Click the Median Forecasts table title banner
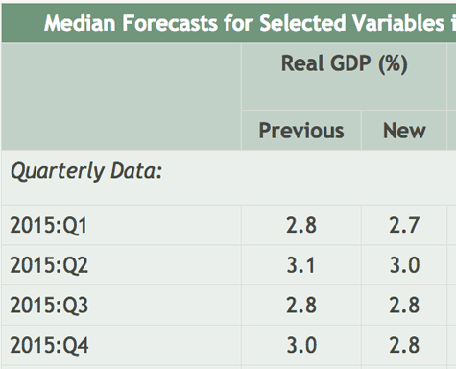This screenshot has width=456, height=369. (228, 23)
